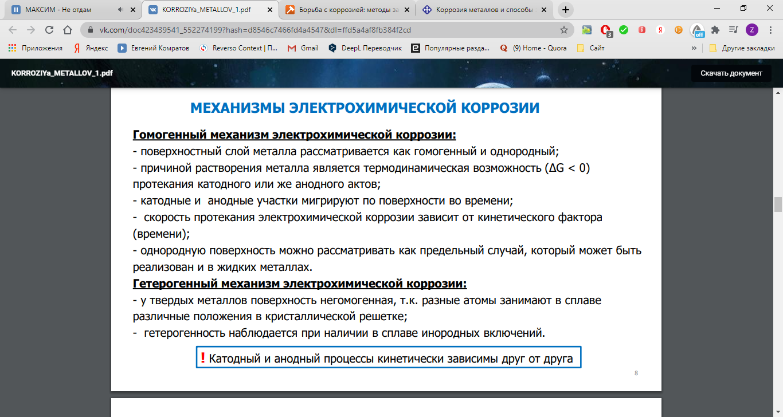Expand the Сайт bookmarks folder
The height and width of the screenshot is (417, 783).
click(x=591, y=48)
